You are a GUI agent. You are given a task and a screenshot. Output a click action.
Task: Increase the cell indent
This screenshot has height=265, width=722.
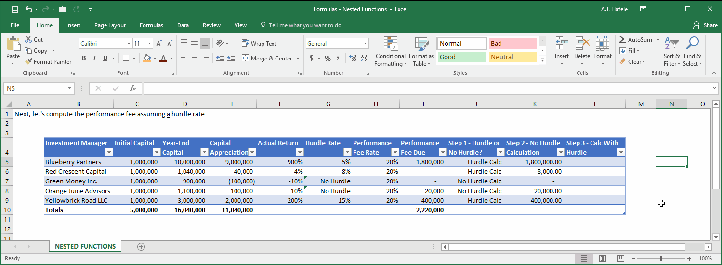231,58
